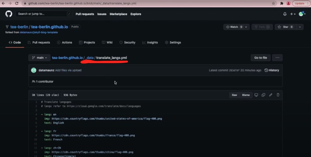The width and height of the screenshot is (311, 157).
Task: Click the tea-berlin.github.io breadcrumb link
Action: pyautogui.click(x=67, y=58)
